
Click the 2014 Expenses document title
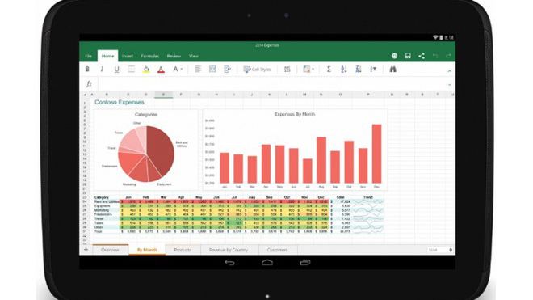[x=267, y=45]
